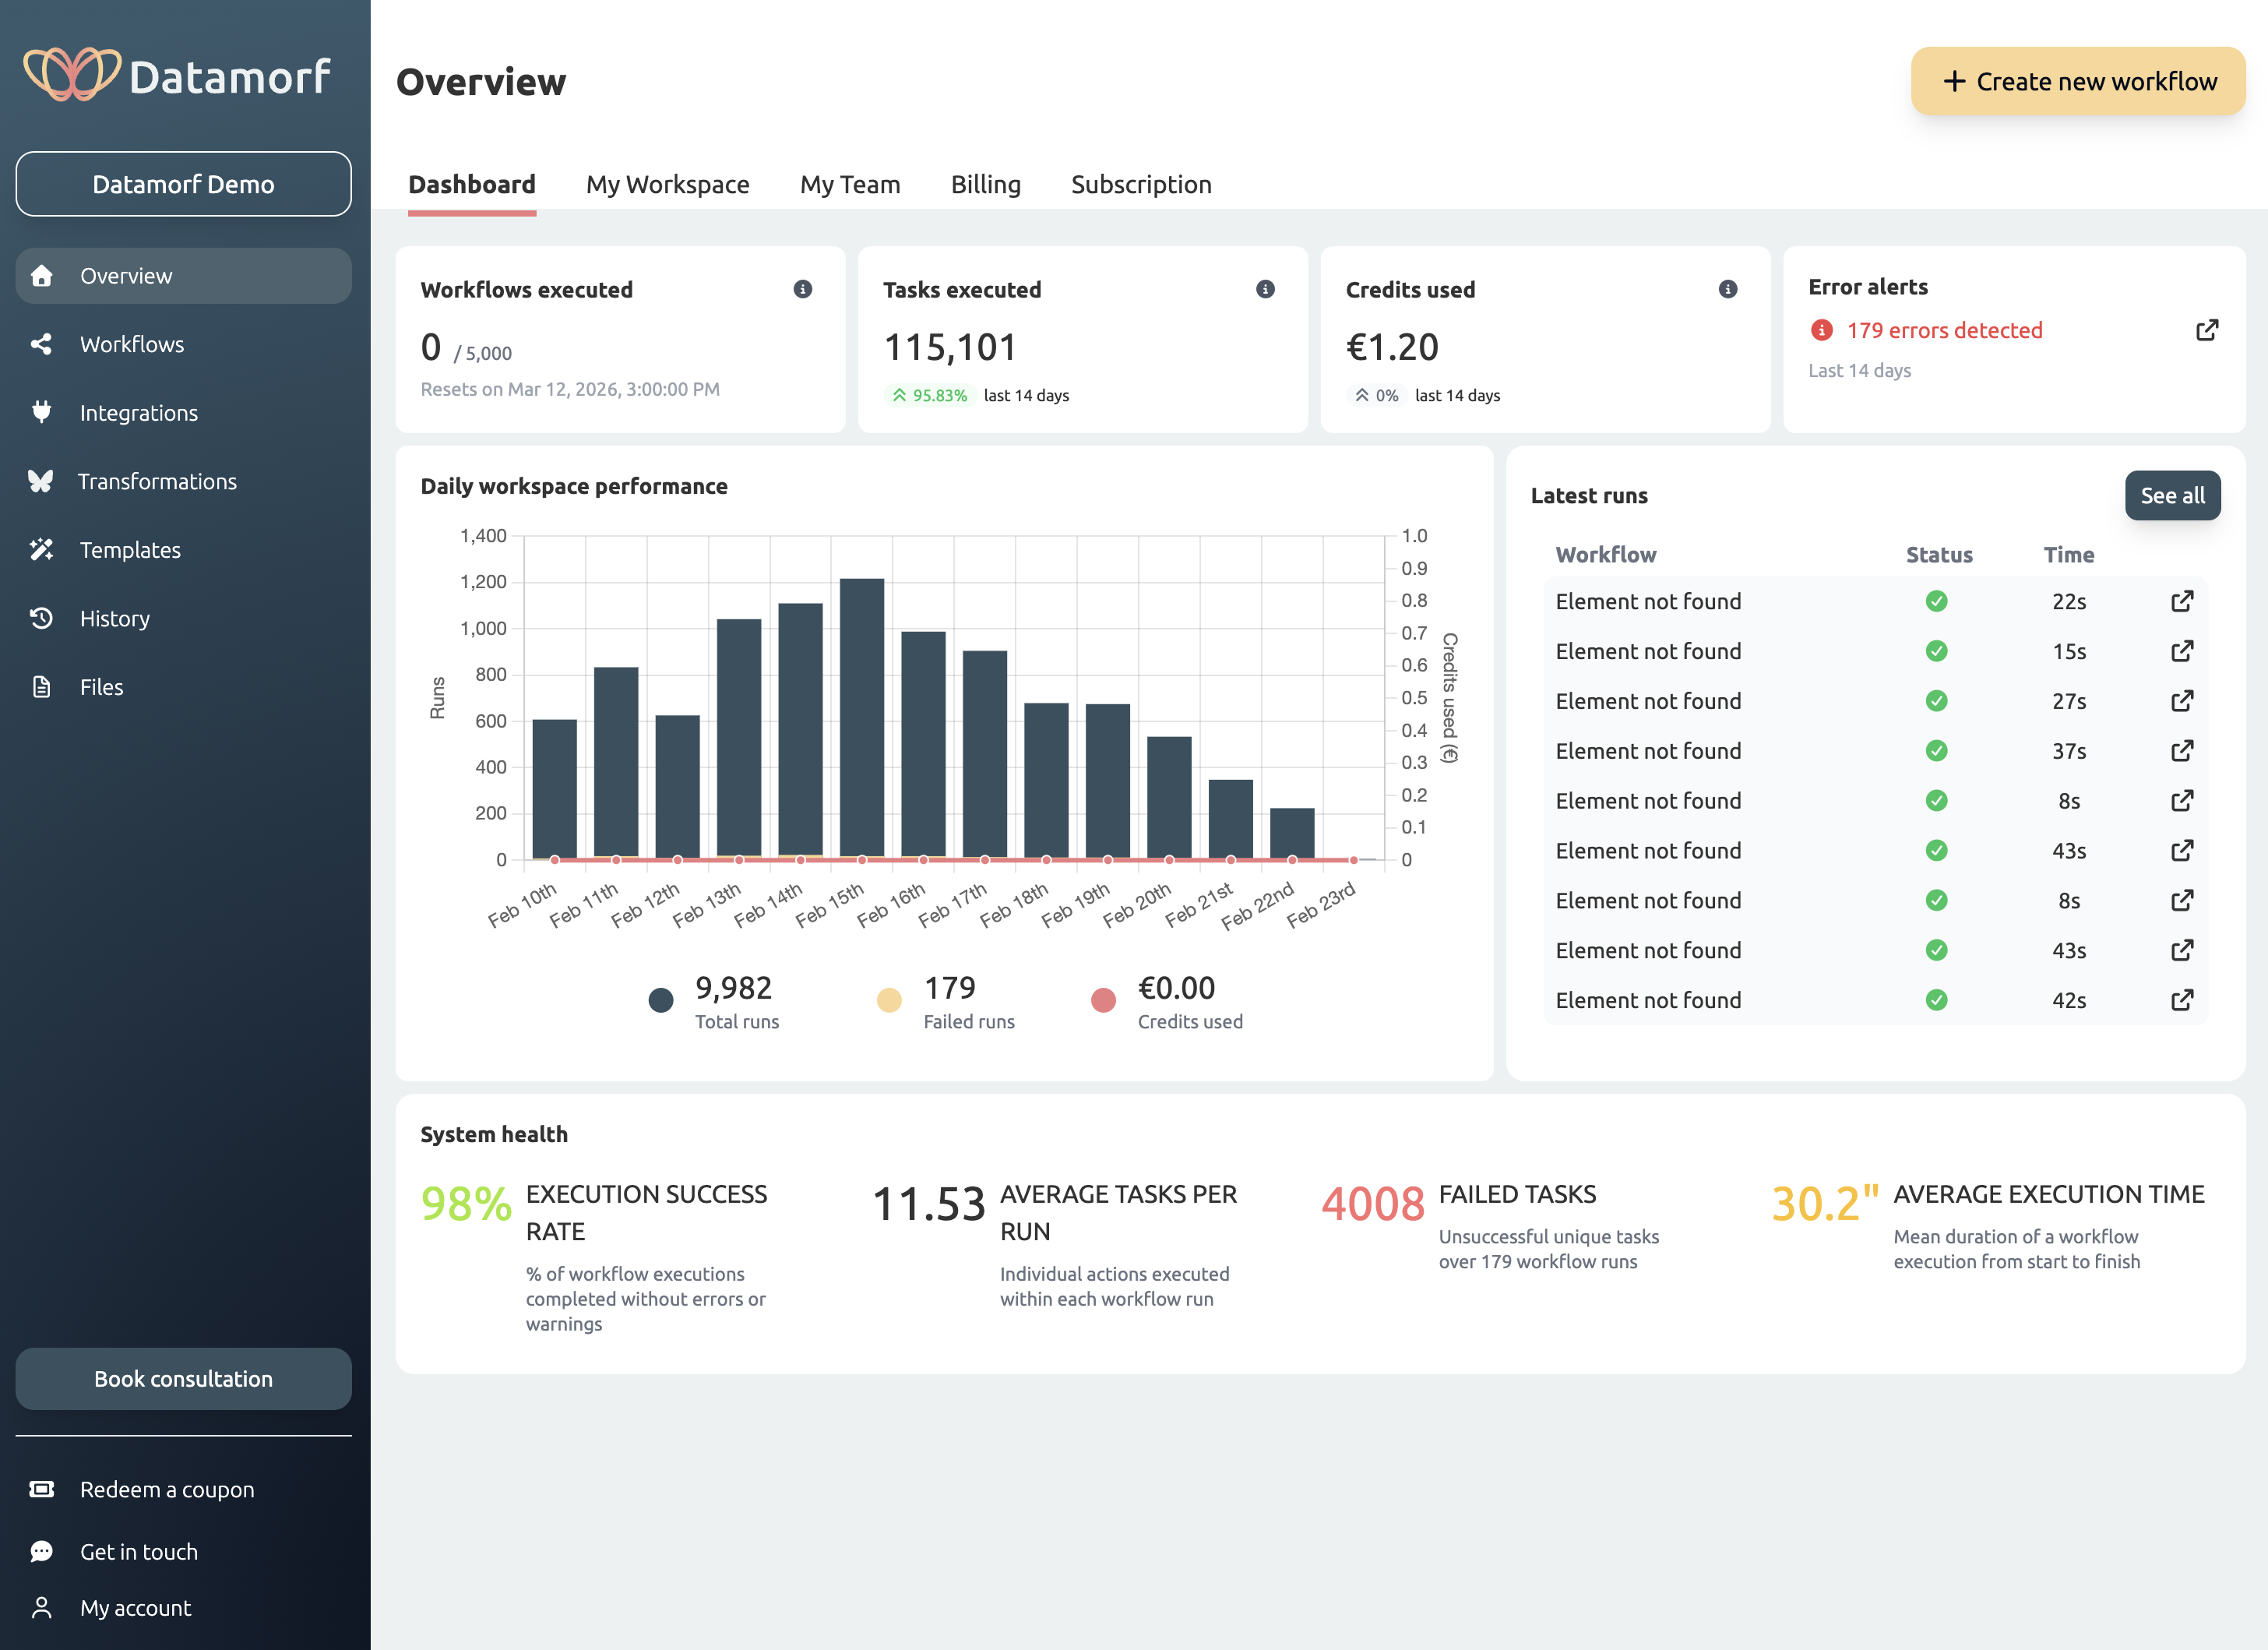Toggle the Credits used red legend dot
Screen dimensions: 2268x1650
tap(1103, 1000)
